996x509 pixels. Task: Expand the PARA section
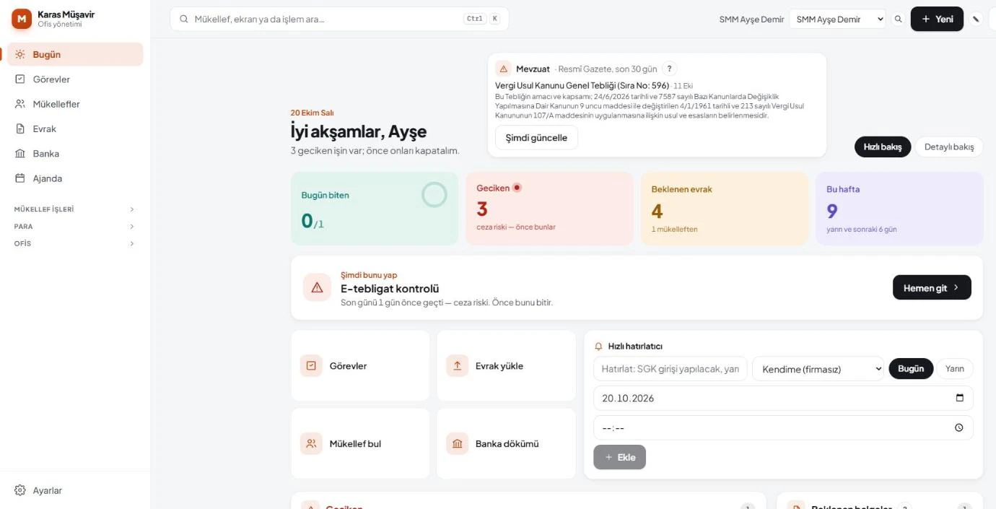point(74,227)
